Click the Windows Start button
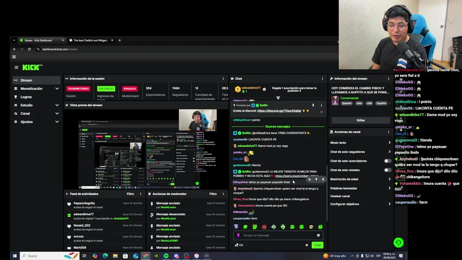Image resolution: width=462 pixels, height=260 pixels. point(15,256)
